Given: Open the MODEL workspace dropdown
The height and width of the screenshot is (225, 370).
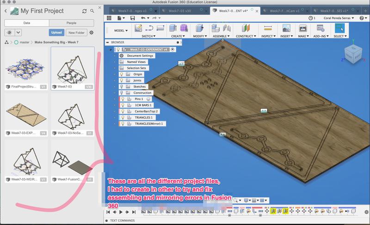Looking at the screenshot, I should coord(121,31).
